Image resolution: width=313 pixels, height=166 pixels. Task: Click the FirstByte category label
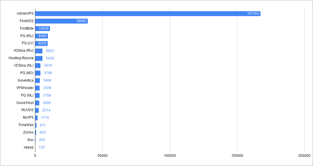[27, 28]
